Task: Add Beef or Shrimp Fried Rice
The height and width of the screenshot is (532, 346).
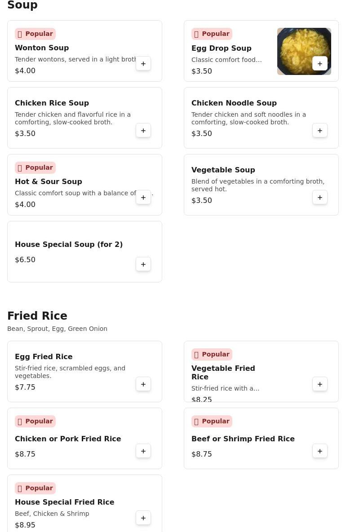Action: [320, 451]
